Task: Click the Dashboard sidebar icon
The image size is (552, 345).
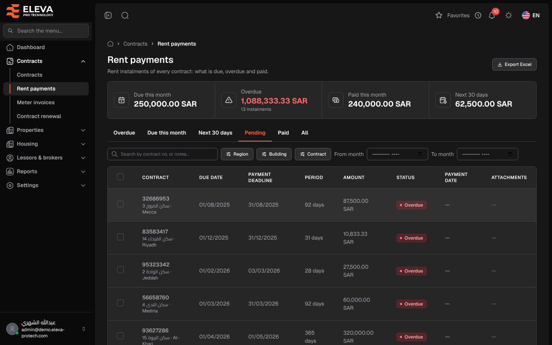Action: click(10, 47)
